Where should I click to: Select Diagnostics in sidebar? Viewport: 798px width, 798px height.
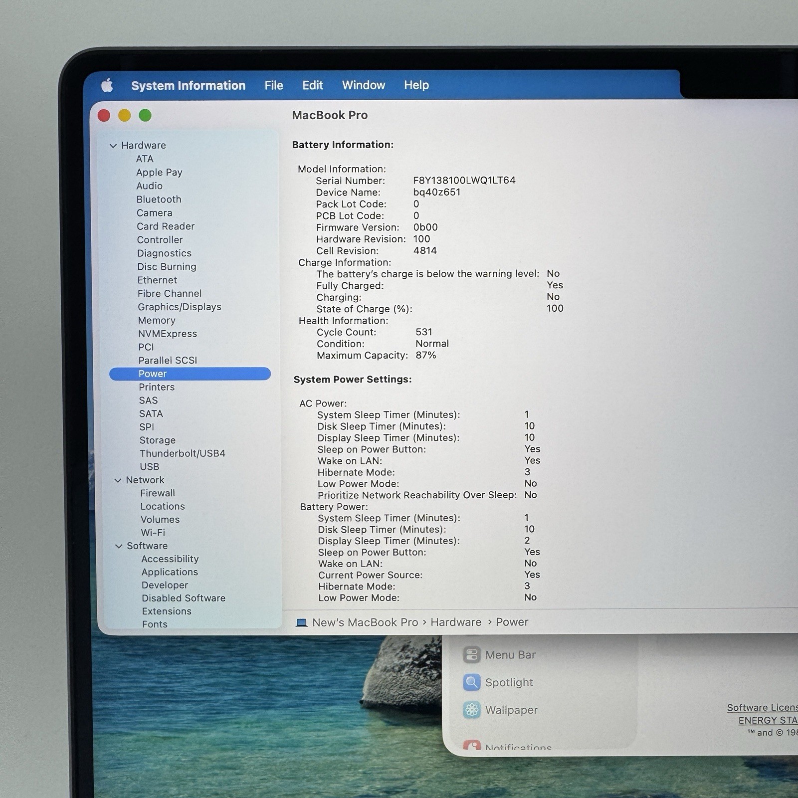[164, 253]
